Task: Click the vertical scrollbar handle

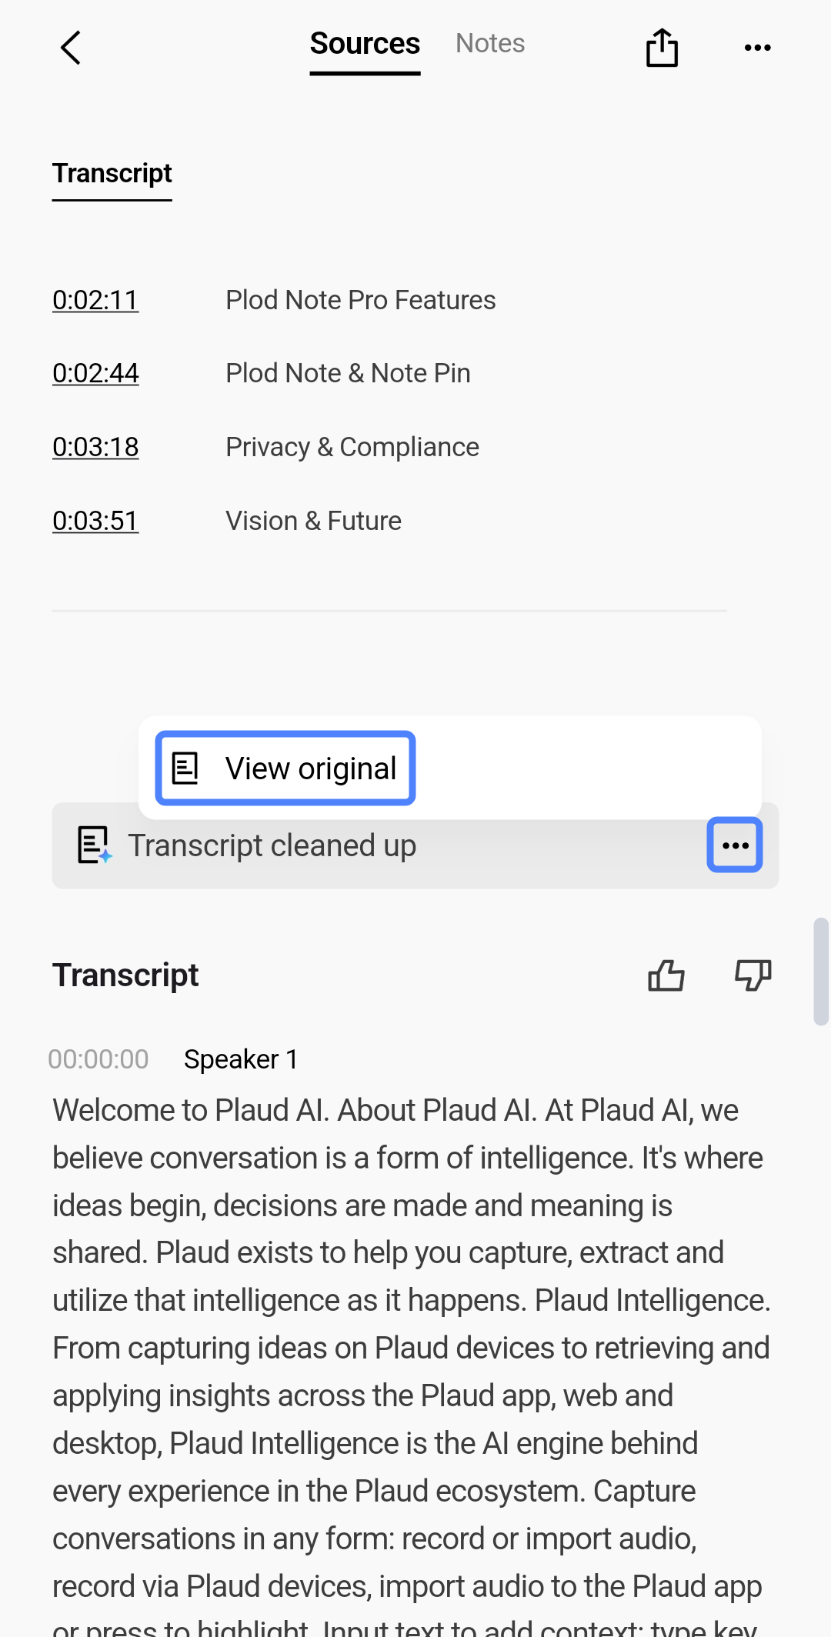Action: 821,972
